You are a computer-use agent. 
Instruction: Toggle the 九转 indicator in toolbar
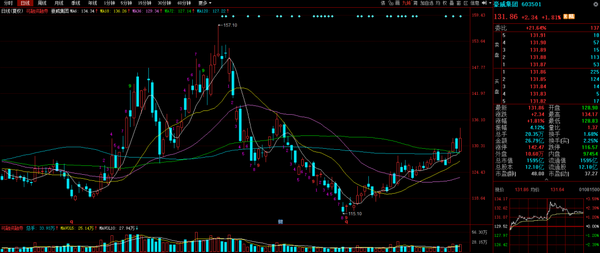pos(407,3)
